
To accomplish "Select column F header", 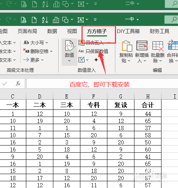I will 94,96.
